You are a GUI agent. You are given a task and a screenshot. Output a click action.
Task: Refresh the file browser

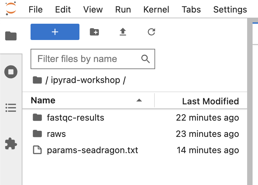151,32
